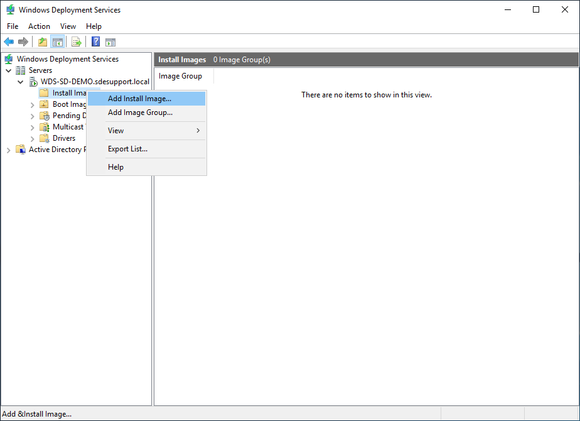Click the Windows Deployment Services root node icon

pyautogui.click(x=9, y=59)
